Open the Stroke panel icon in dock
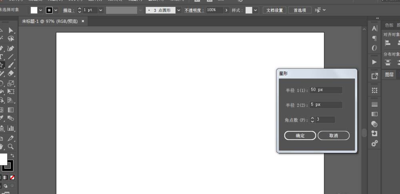Screen dimensions: 400x194 [x=374, y=104]
